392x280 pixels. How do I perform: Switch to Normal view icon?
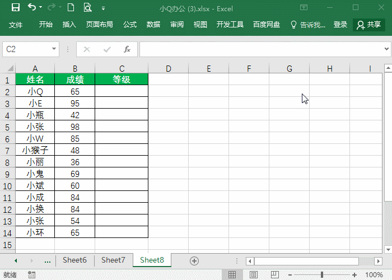232,275
